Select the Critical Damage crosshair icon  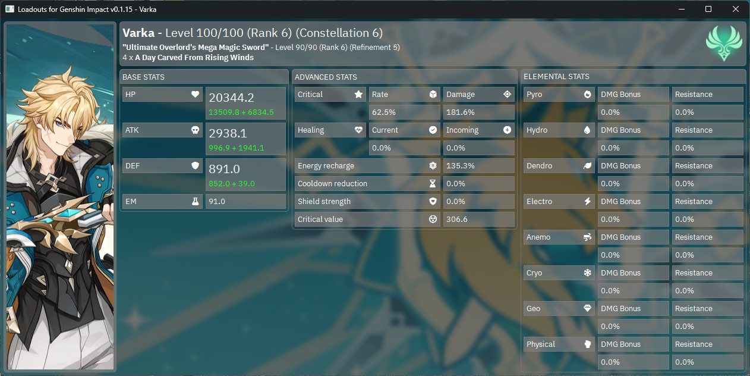508,94
